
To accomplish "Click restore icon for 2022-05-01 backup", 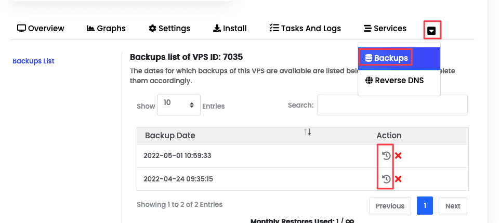I will coord(386,156).
